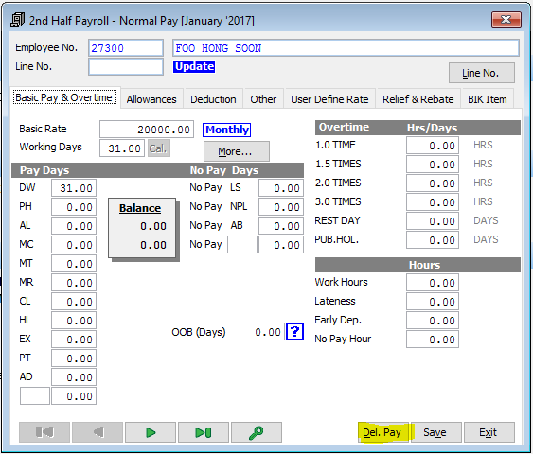Exit the payroll dialog
533x454 pixels.
pyautogui.click(x=489, y=432)
